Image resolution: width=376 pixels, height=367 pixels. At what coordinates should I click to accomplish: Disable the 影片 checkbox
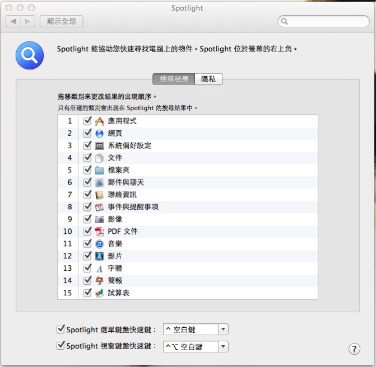click(x=87, y=256)
